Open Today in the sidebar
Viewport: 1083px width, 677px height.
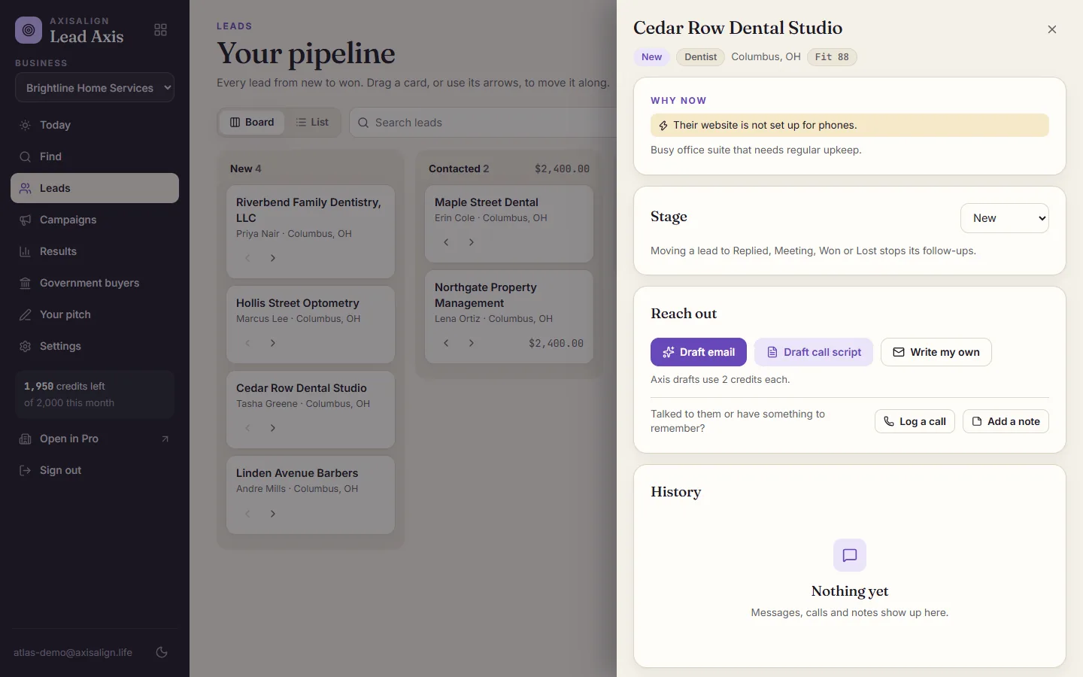[x=95, y=125]
